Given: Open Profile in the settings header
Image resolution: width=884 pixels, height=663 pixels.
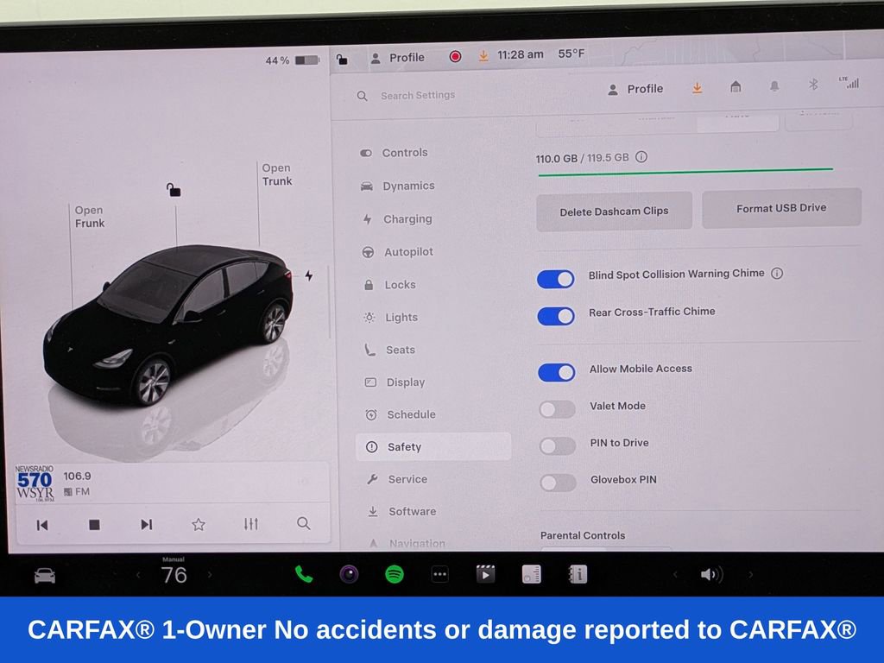Looking at the screenshot, I should pos(635,89).
